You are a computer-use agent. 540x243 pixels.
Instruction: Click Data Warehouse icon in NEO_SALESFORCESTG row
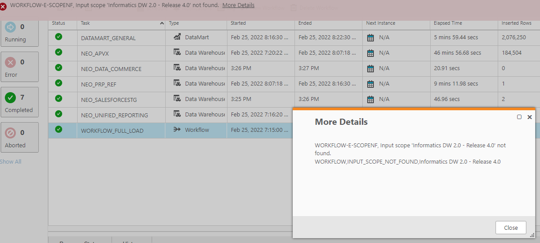pyautogui.click(x=177, y=98)
